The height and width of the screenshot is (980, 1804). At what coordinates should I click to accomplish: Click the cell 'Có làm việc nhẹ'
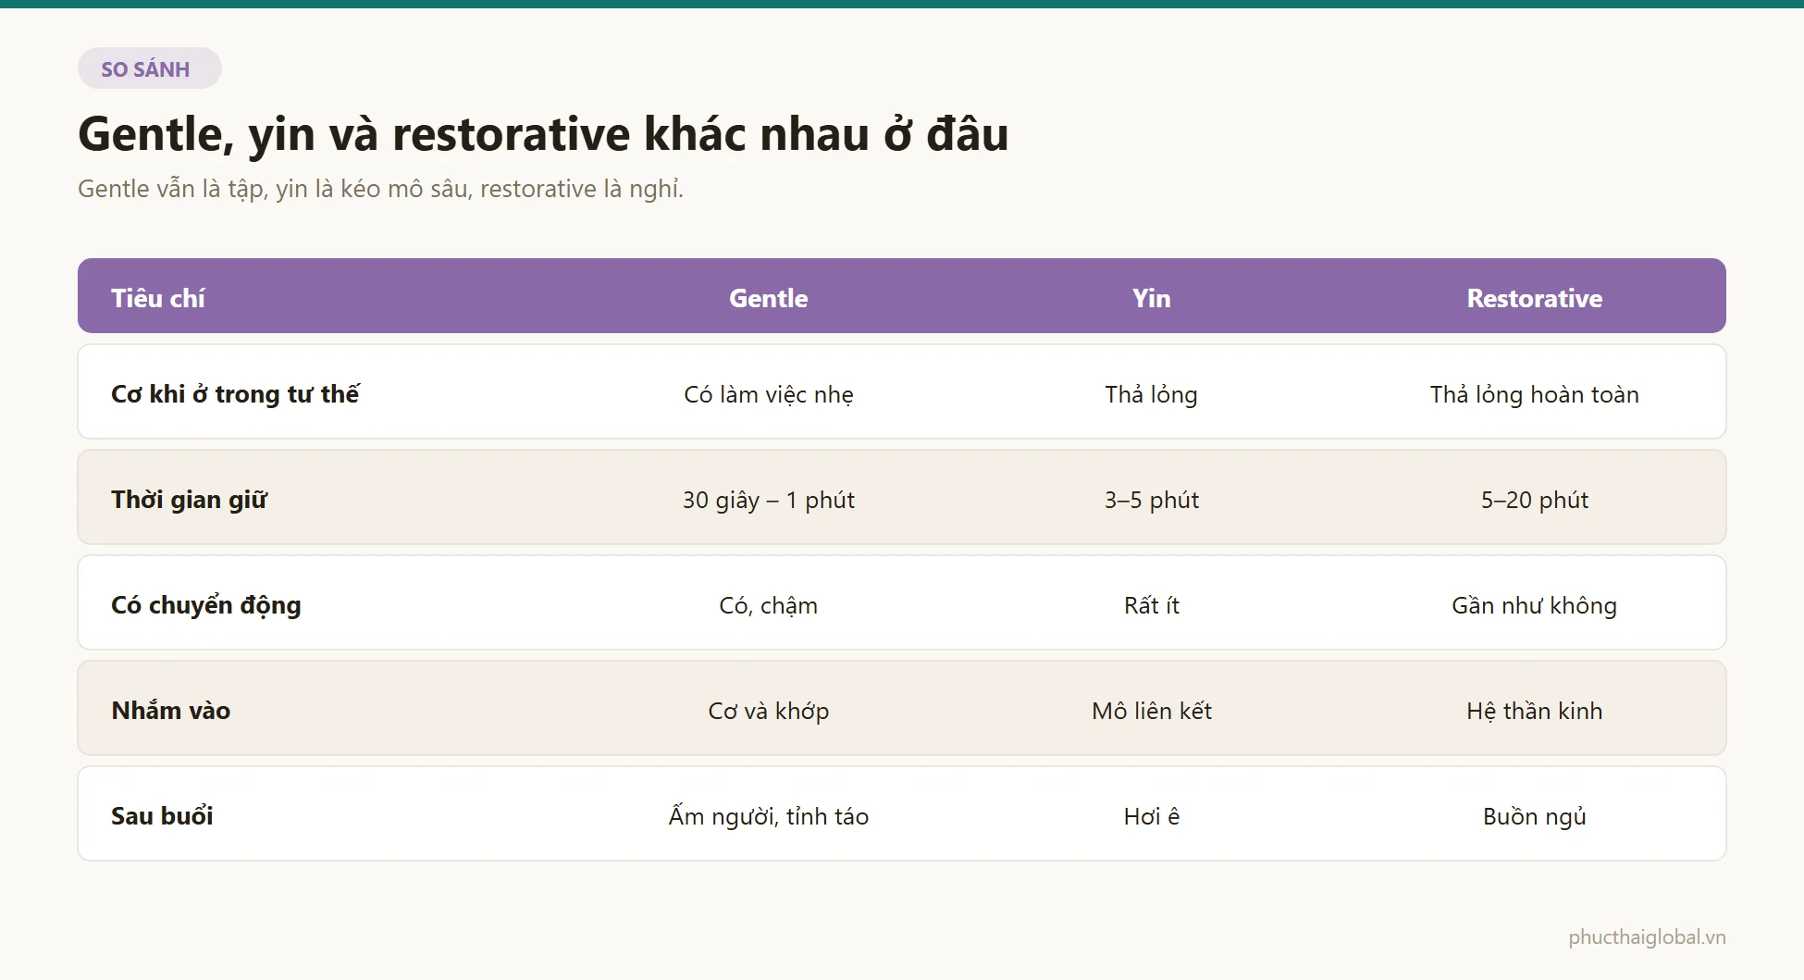point(768,394)
